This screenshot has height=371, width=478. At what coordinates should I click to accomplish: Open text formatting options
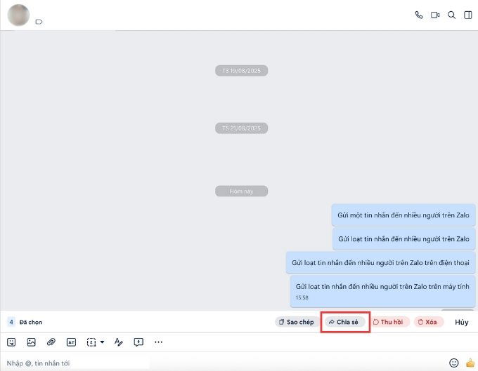pyautogui.click(x=118, y=342)
